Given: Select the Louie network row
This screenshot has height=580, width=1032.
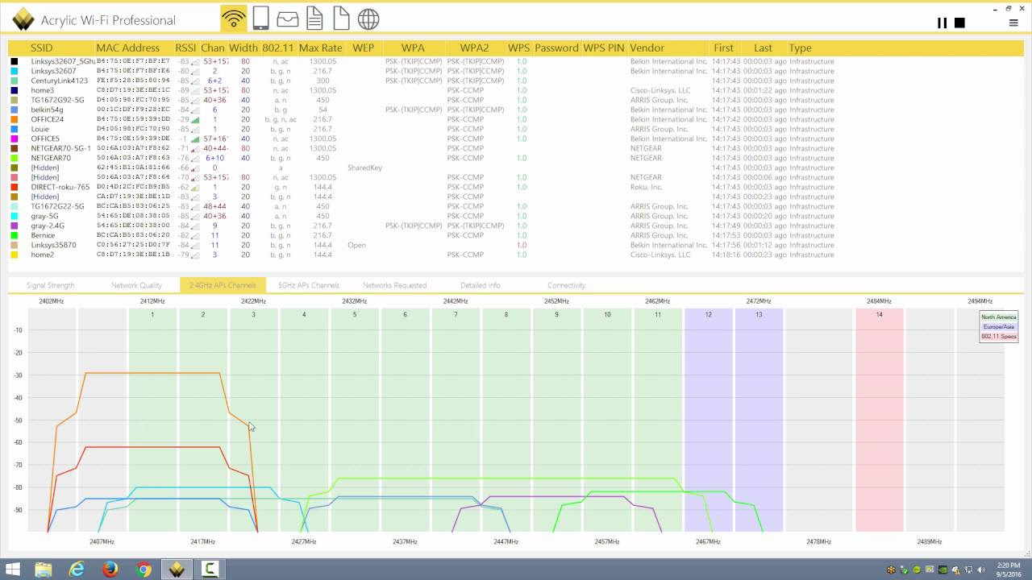Looking at the screenshot, I should (x=516, y=129).
